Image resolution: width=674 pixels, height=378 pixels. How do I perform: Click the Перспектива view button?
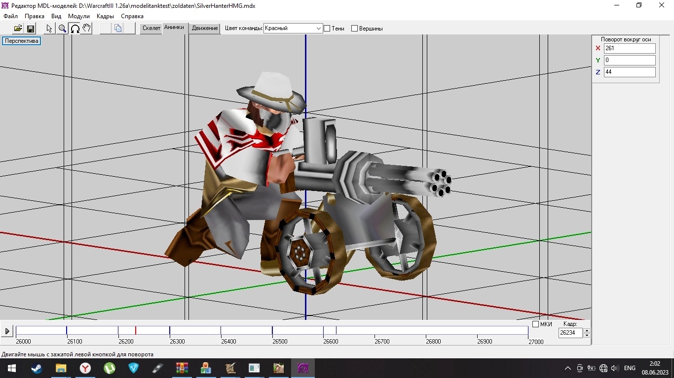coord(22,41)
